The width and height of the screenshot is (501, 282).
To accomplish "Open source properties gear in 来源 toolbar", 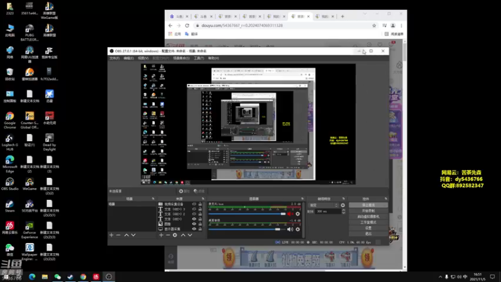I will point(175,235).
